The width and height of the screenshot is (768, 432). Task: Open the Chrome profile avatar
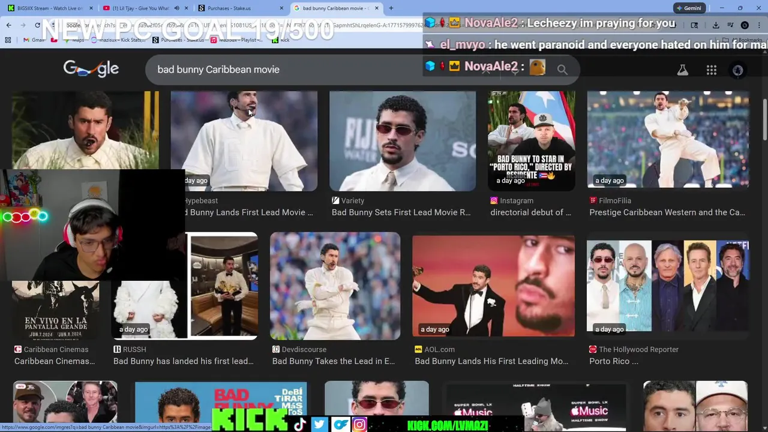tap(745, 25)
